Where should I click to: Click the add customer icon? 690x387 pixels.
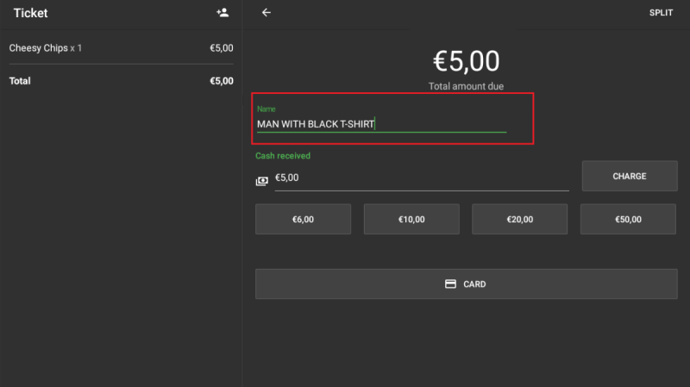[x=223, y=13]
